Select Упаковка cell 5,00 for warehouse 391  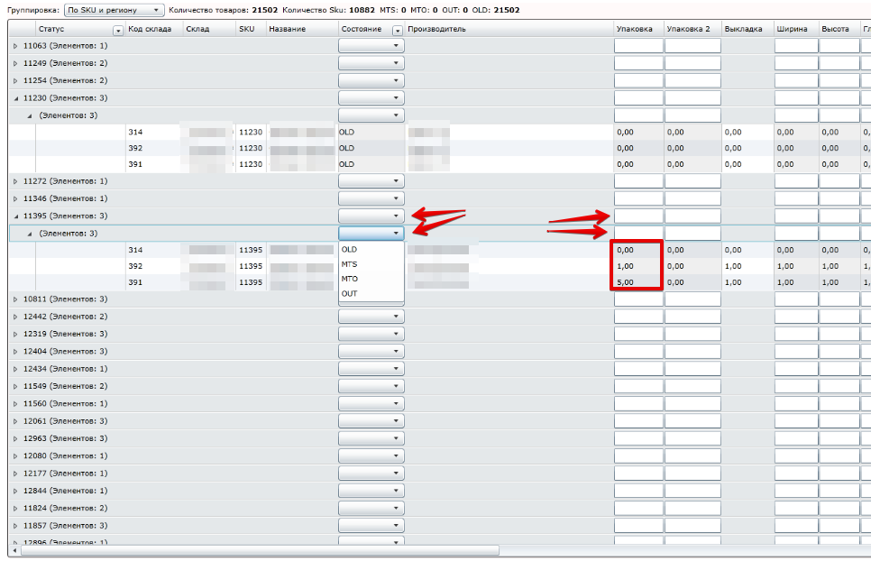[x=638, y=282]
